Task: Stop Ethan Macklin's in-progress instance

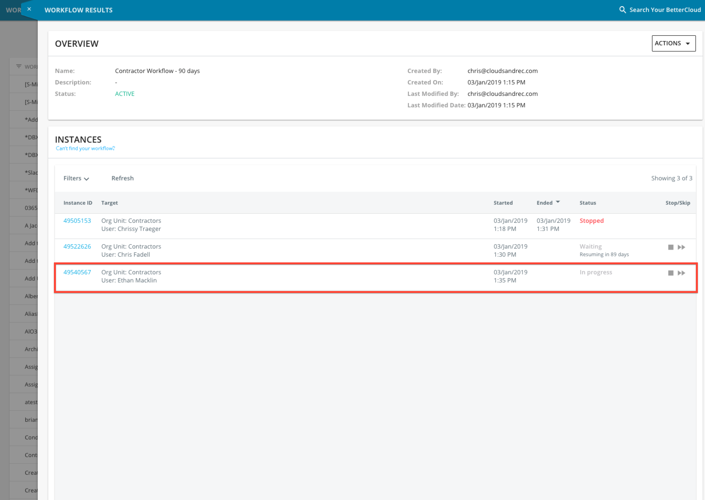Action: pos(671,273)
